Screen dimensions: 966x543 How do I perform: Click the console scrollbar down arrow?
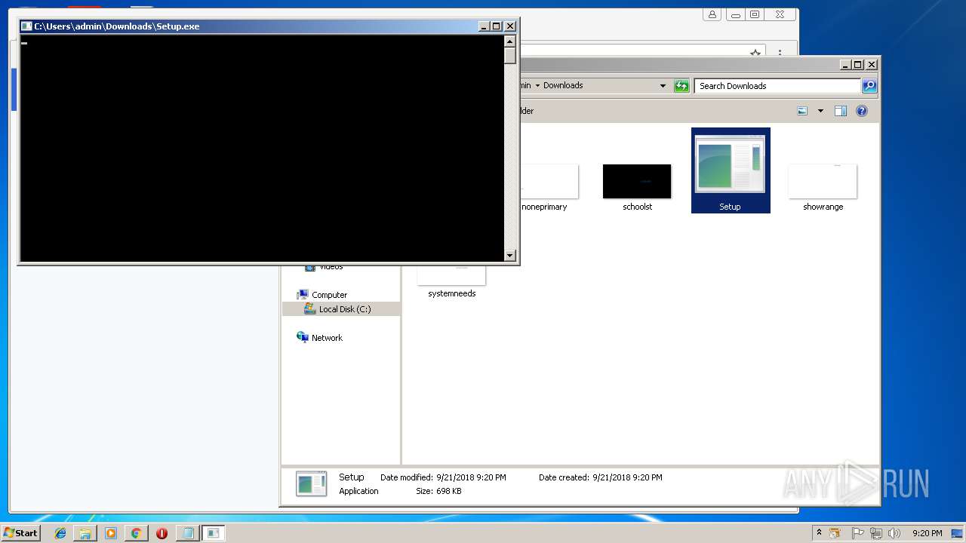tap(510, 256)
